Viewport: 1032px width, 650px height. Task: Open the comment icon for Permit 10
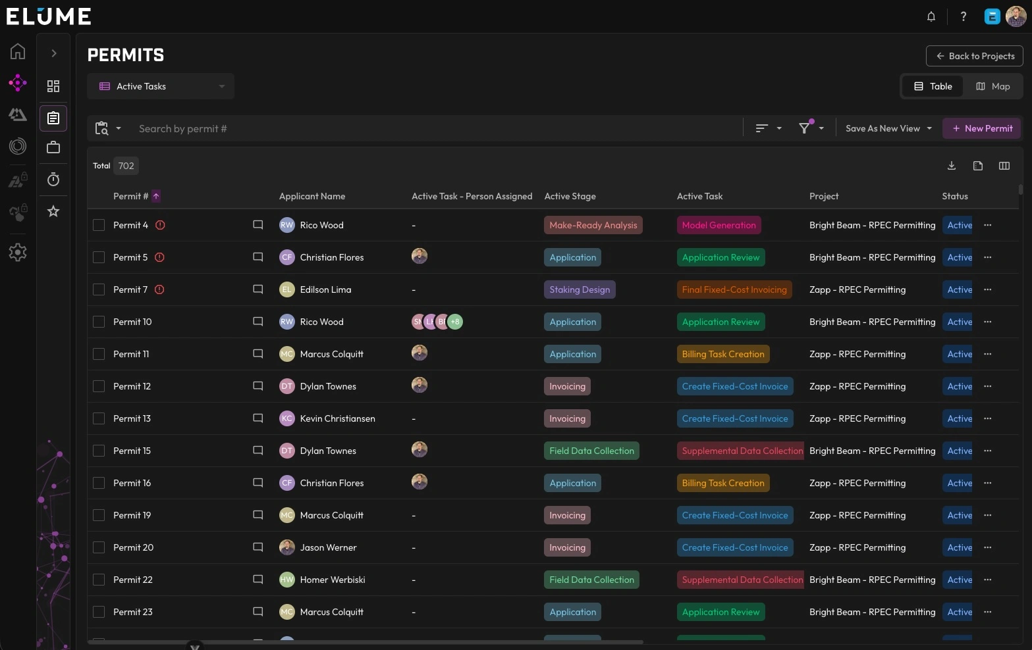coord(258,322)
